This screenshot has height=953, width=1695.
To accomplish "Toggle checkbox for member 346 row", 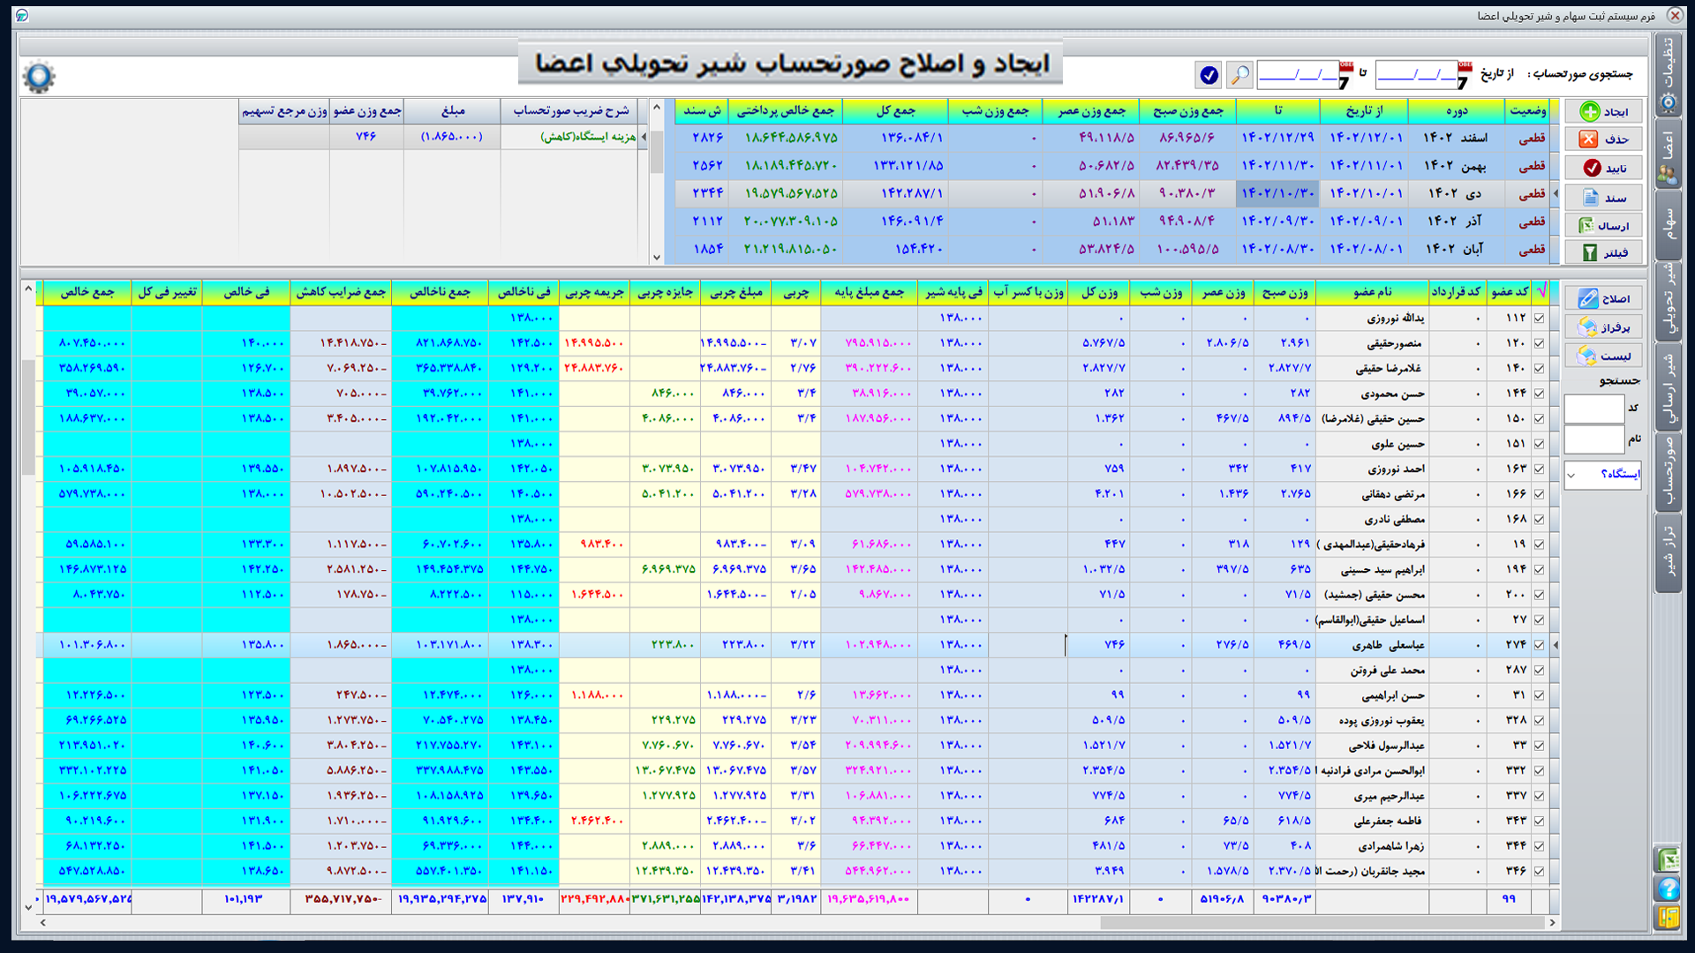I will pos(1539,872).
